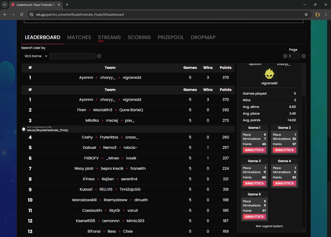Click the user search text field
331x237 pixels.
[73, 56]
